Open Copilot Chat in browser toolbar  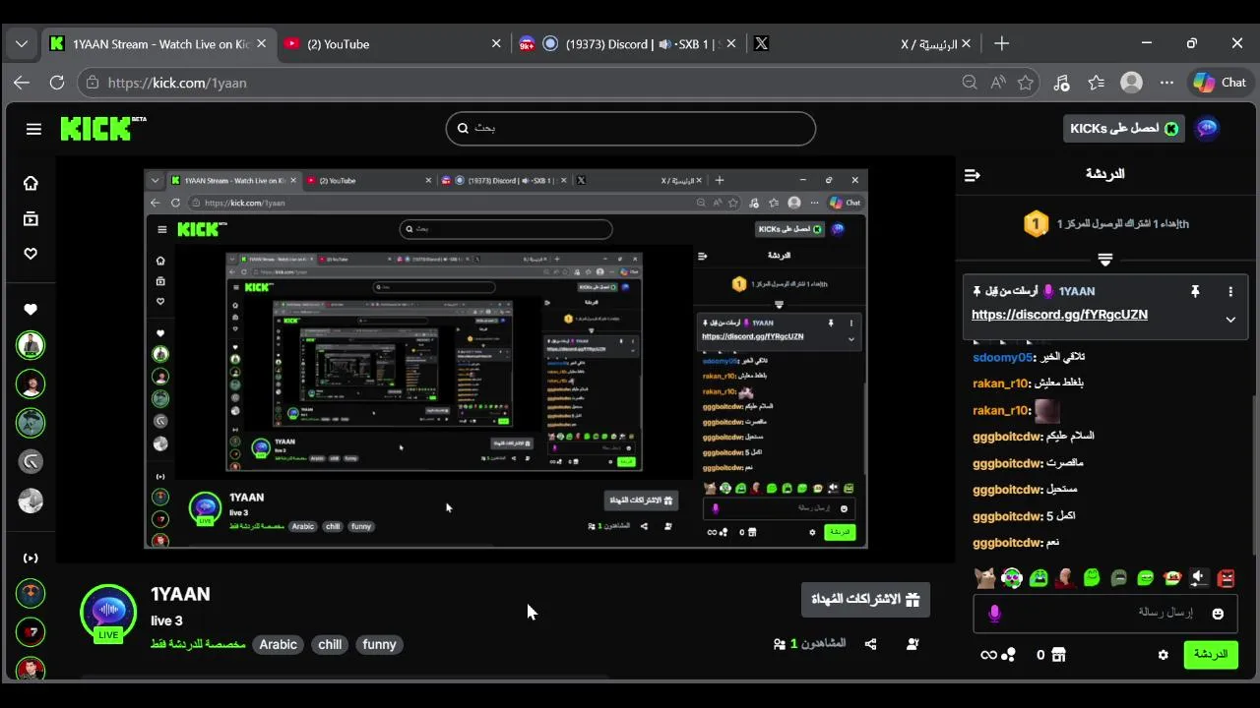click(x=1220, y=83)
